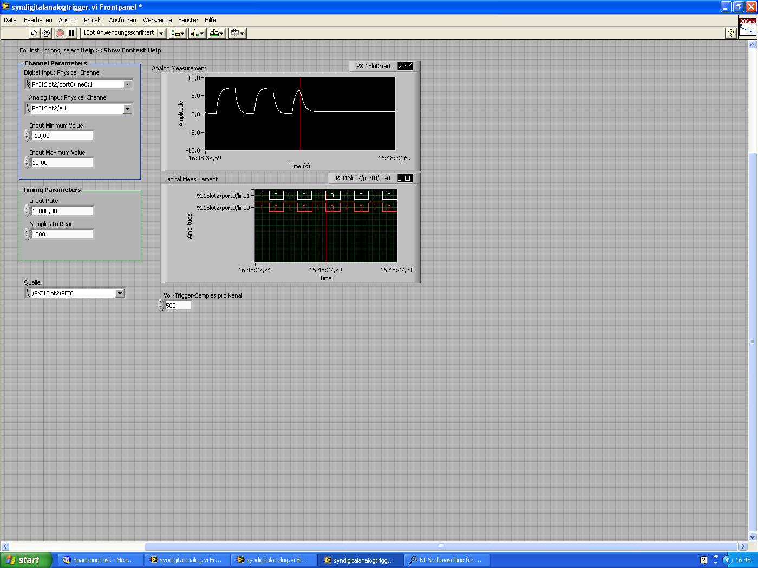758x568 pixels.
Task: Increment the Input Rate stepper
Action: [27, 208]
